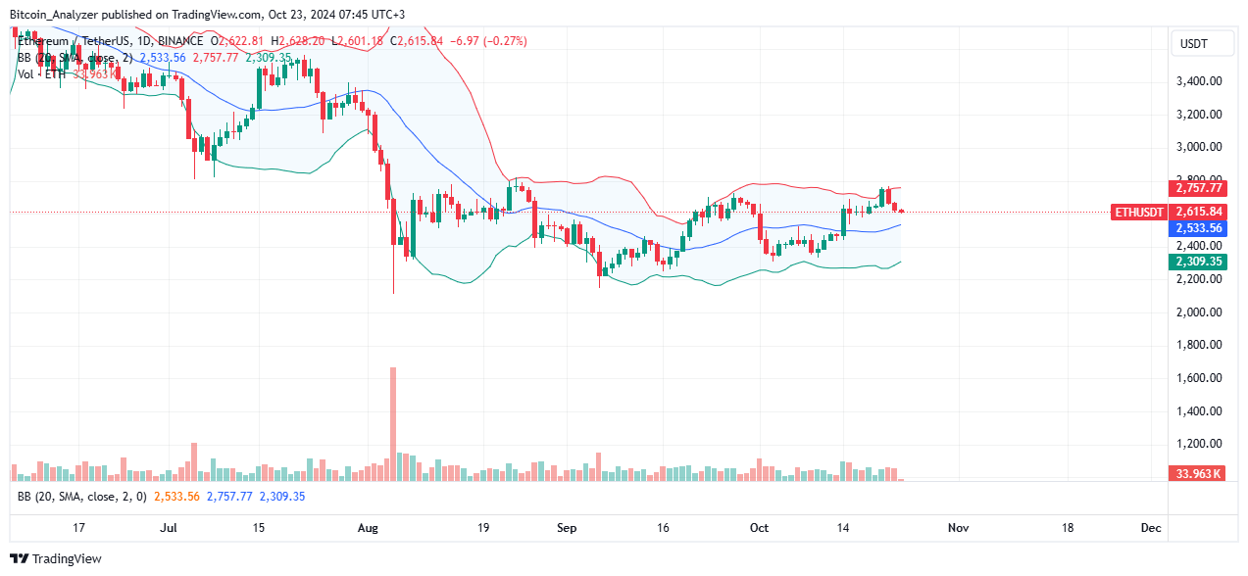This screenshot has height=576, width=1248.
Task: Click the tall red volume spike in August
Action: 392,421
